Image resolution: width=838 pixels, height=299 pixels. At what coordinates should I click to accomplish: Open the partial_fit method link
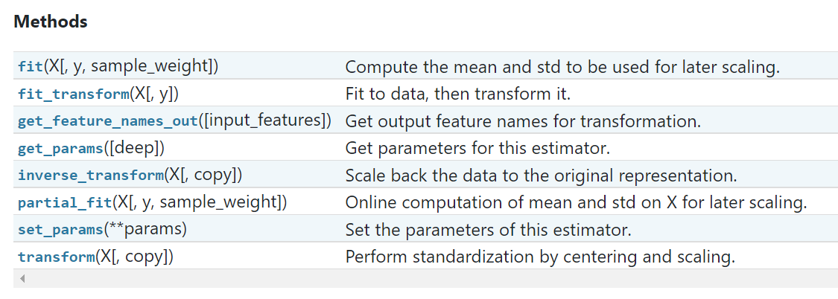click(65, 202)
